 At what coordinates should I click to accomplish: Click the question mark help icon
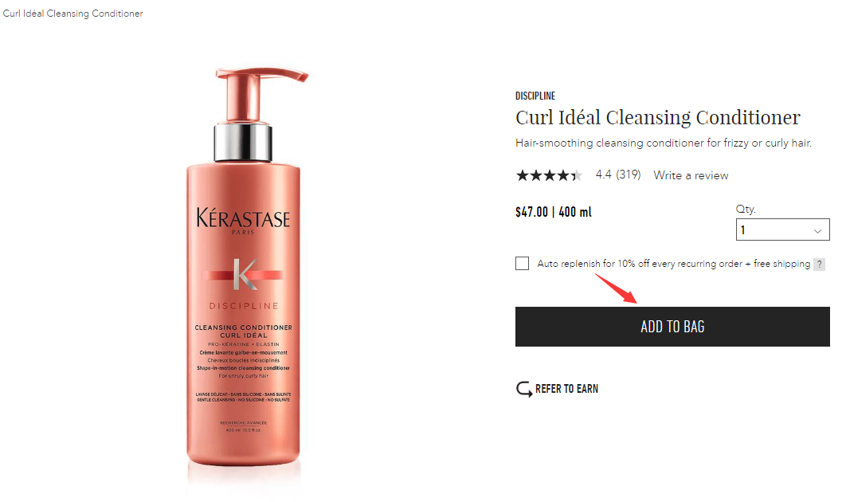pos(819,264)
